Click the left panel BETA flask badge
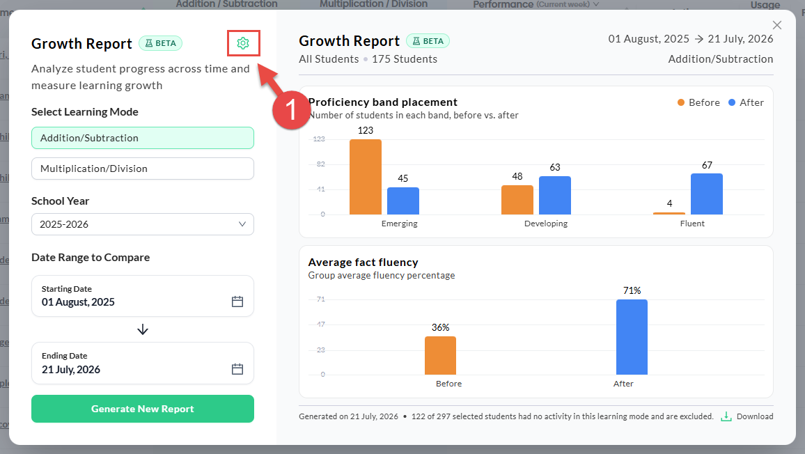 161,43
